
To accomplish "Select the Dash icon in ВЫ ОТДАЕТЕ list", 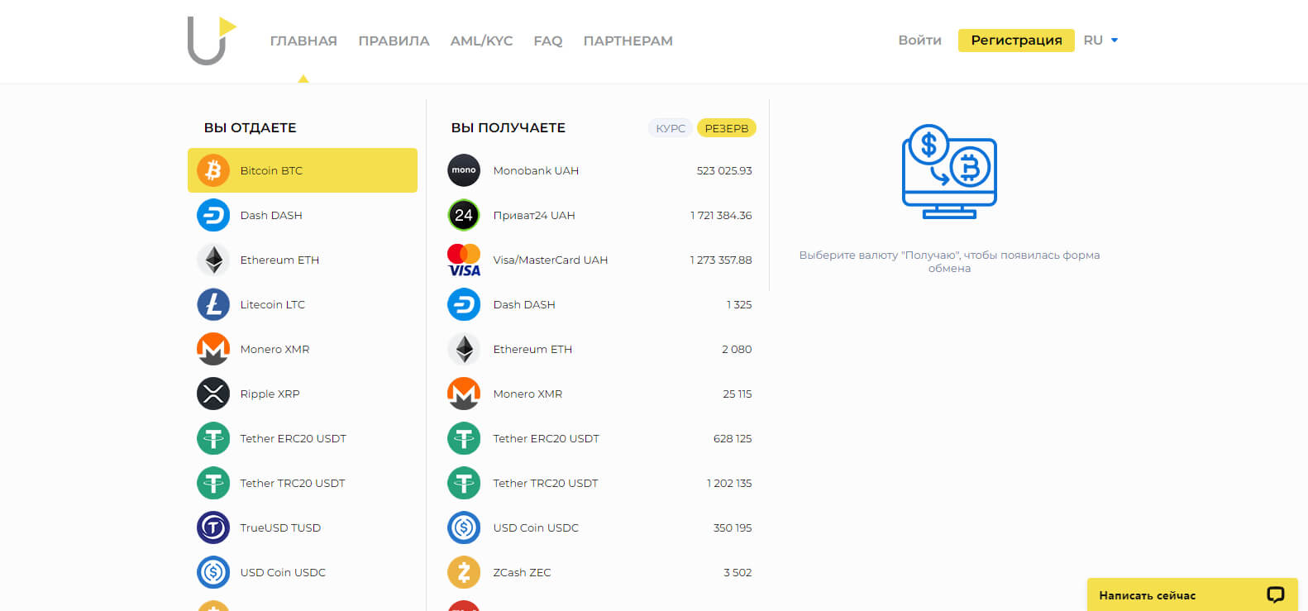I will pyautogui.click(x=213, y=215).
